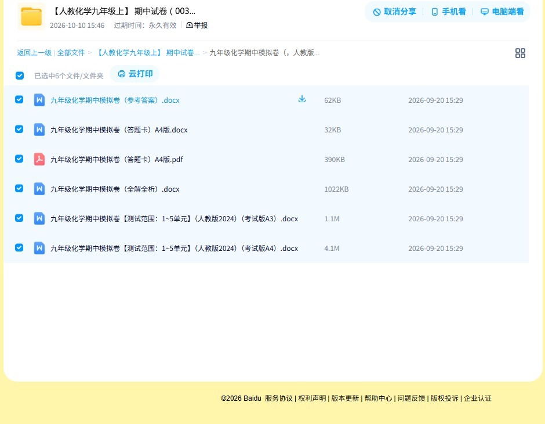Navigate to 全部文件 in breadcrumb
The height and width of the screenshot is (424, 545).
click(x=71, y=53)
